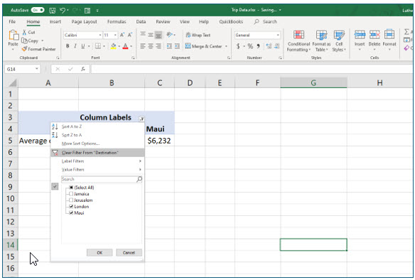
Task: Switch to the Page Layout tab
Action: (84, 22)
